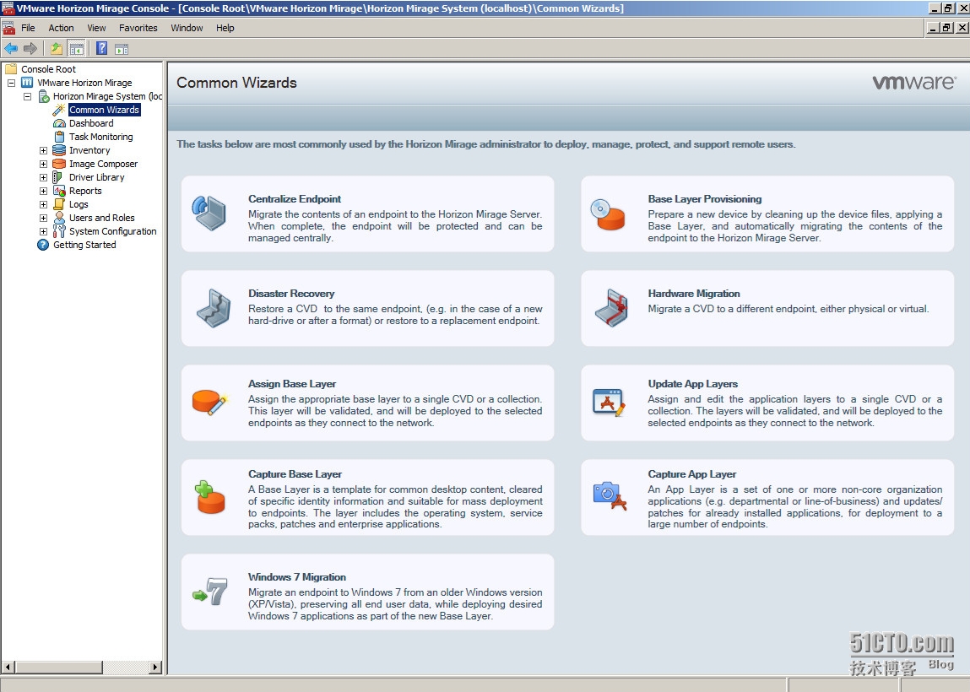
Task: Click the tree pane scroll right arrow
Action: pyautogui.click(x=155, y=668)
